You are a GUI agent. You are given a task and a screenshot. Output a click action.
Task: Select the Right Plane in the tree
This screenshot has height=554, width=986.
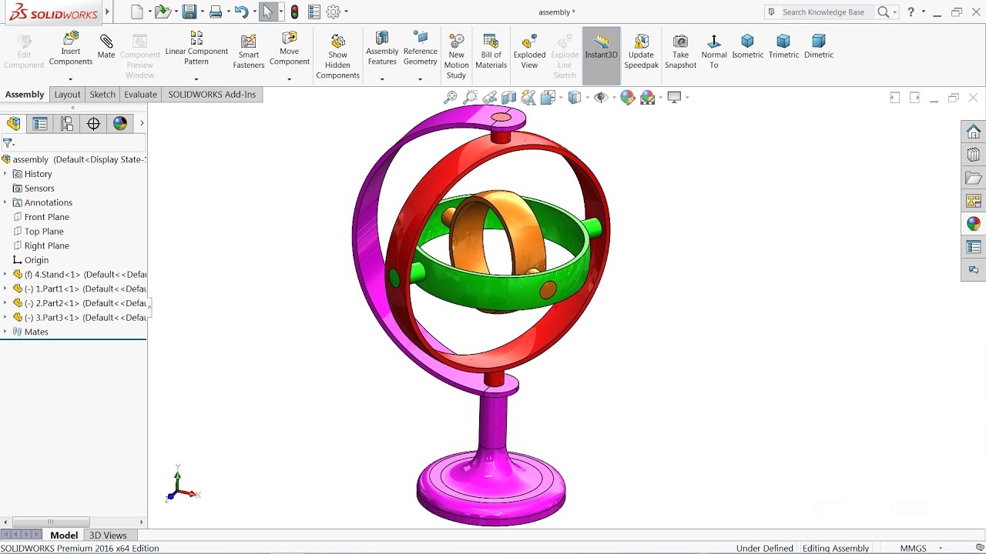[45, 245]
